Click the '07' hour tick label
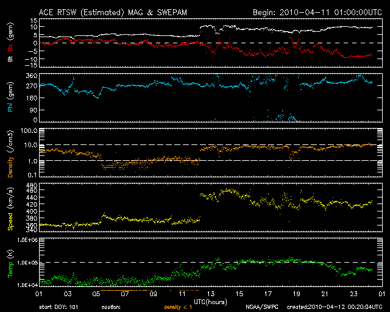The width and height of the screenshot is (390, 312). pyautogui.click(x=125, y=294)
